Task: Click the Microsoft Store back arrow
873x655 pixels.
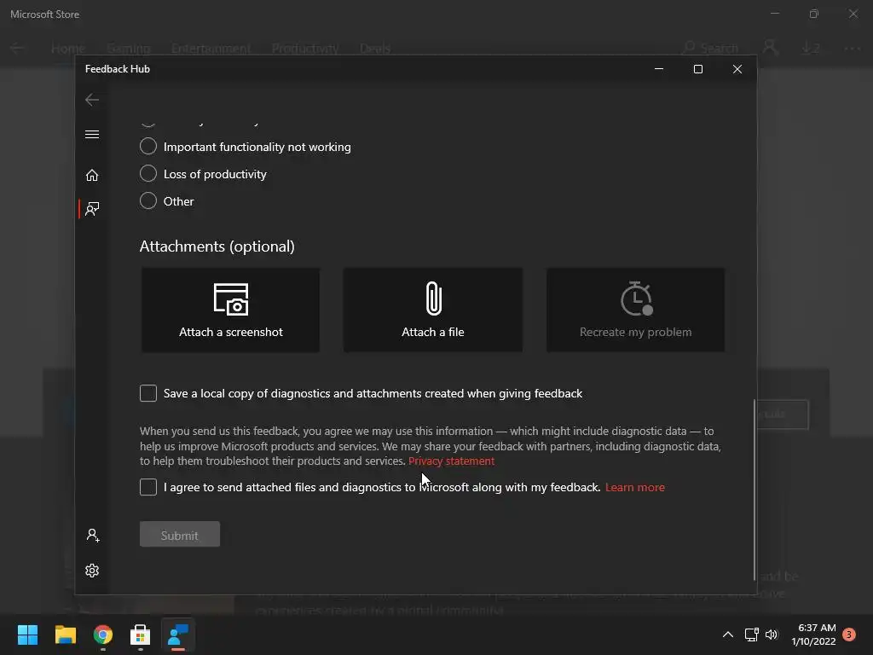Action: pyautogui.click(x=17, y=49)
